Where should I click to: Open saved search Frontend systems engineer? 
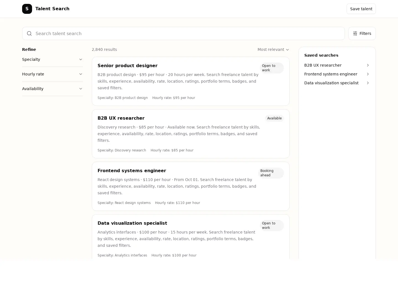point(337,74)
